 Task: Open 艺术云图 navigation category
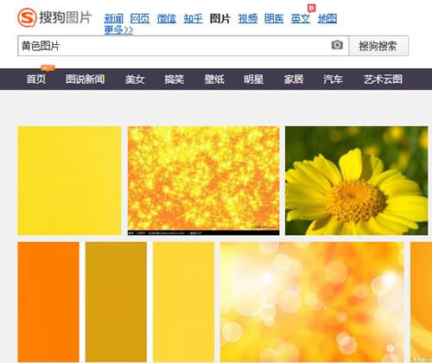coord(383,79)
